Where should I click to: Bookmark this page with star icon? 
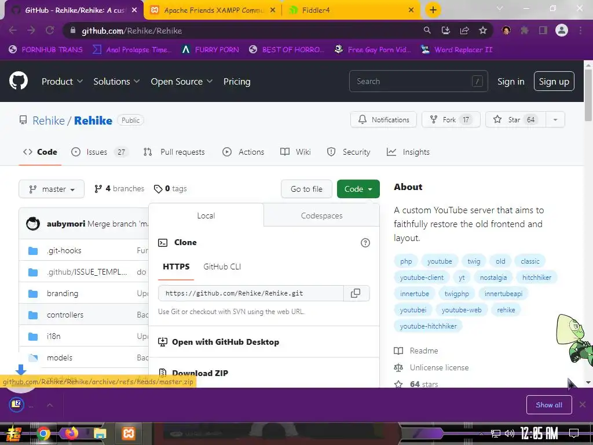pyautogui.click(x=483, y=30)
